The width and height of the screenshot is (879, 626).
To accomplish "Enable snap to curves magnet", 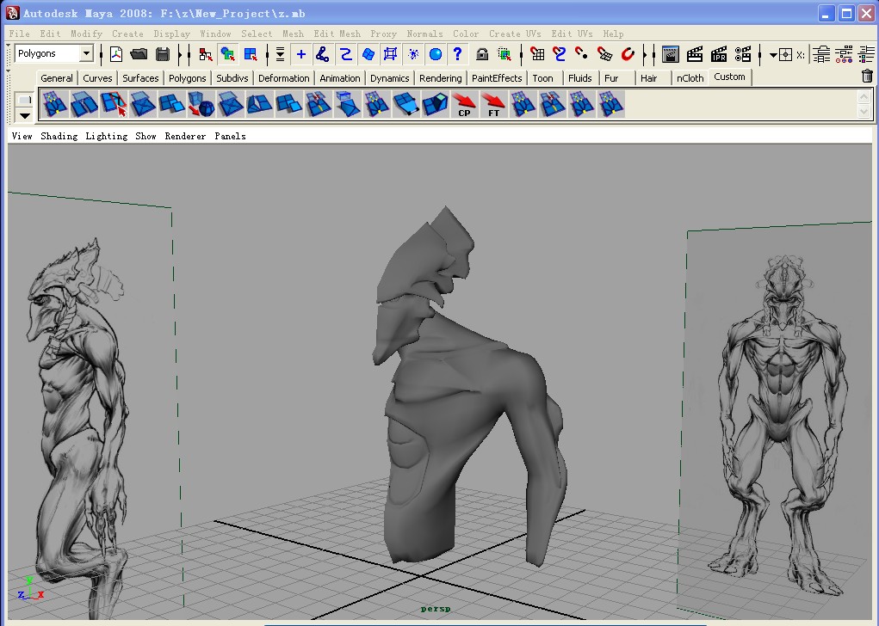I will pyautogui.click(x=560, y=54).
